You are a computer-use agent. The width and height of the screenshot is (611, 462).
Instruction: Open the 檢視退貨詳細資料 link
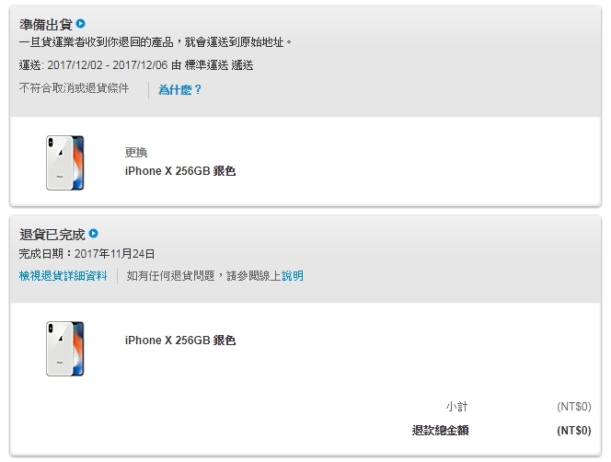63,275
